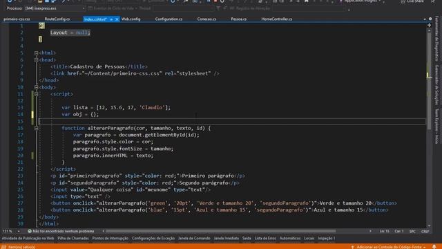Go to the Conexao.cs tab
Screen dimensions: 442x249
(206, 19)
